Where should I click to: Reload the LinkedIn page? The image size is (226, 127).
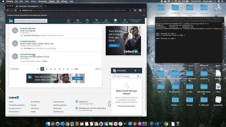[x=16, y=10]
